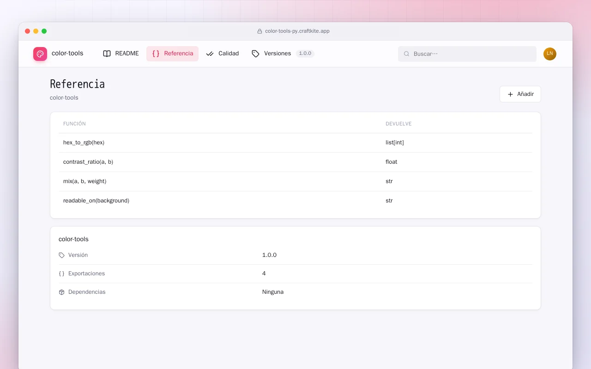
Task: Click the color-tools details card title
Action: pyautogui.click(x=73, y=239)
